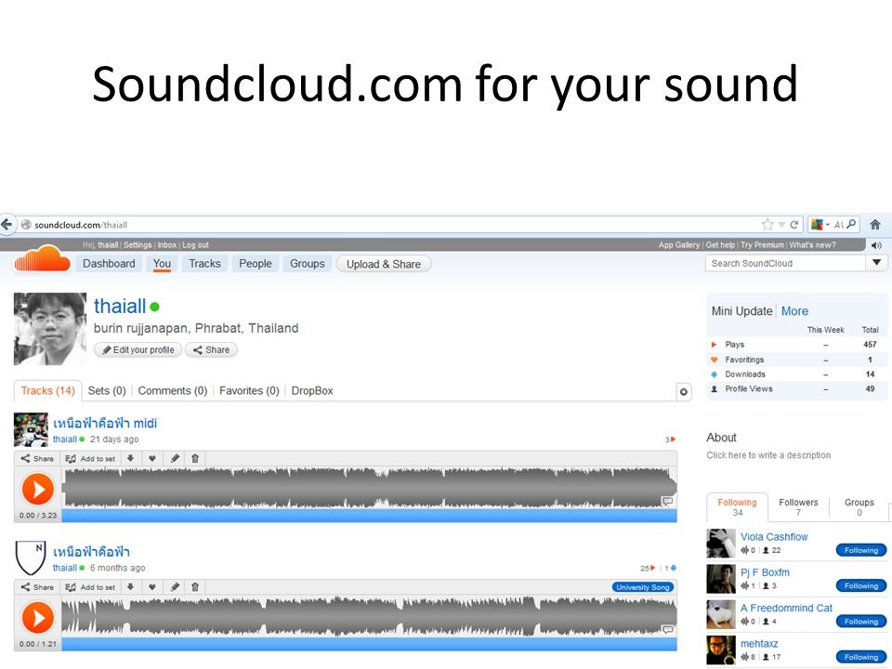Click the shield artwork of the second track
The width and height of the screenshot is (892, 669).
coord(31,558)
